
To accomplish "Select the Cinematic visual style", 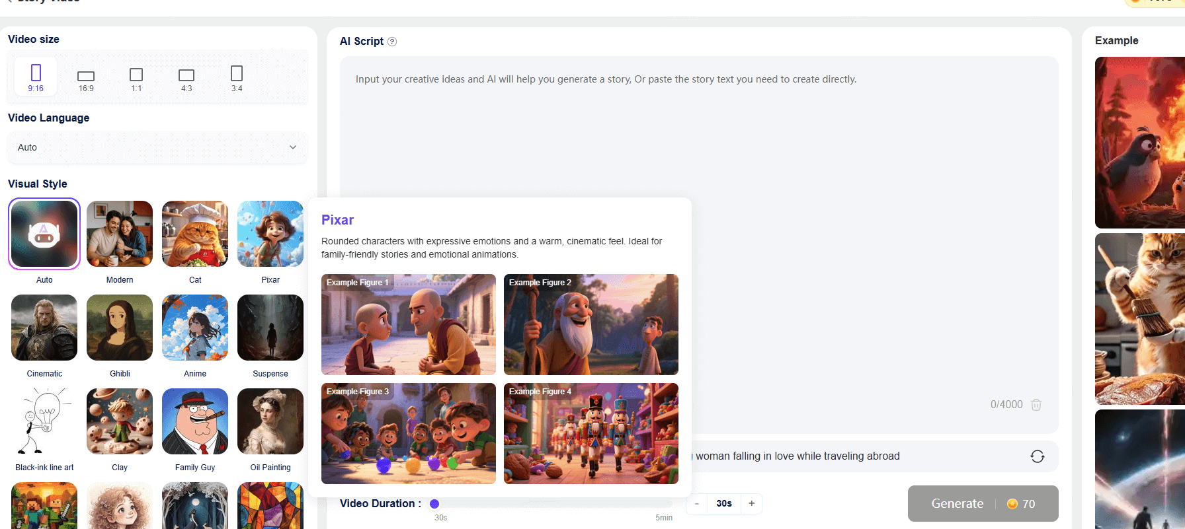I will click(x=44, y=328).
